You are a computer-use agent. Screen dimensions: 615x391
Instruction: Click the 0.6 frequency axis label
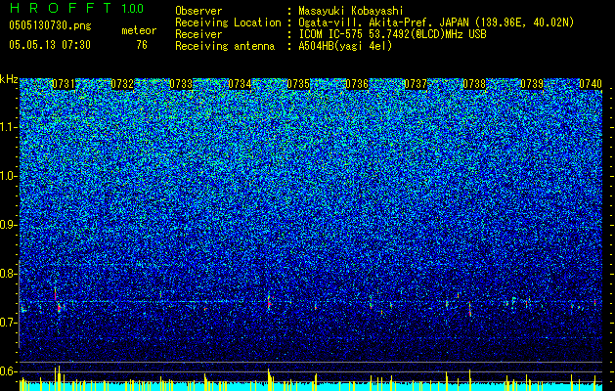coord(9,371)
